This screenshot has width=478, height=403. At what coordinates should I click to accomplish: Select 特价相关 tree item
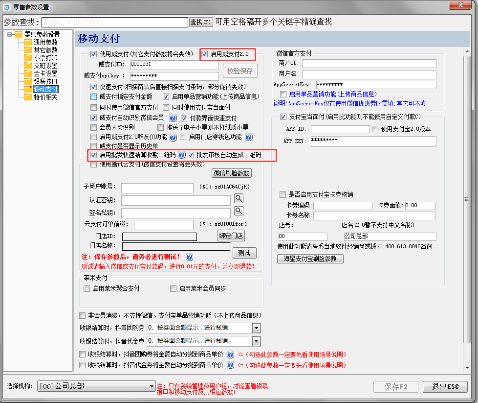[x=45, y=97]
